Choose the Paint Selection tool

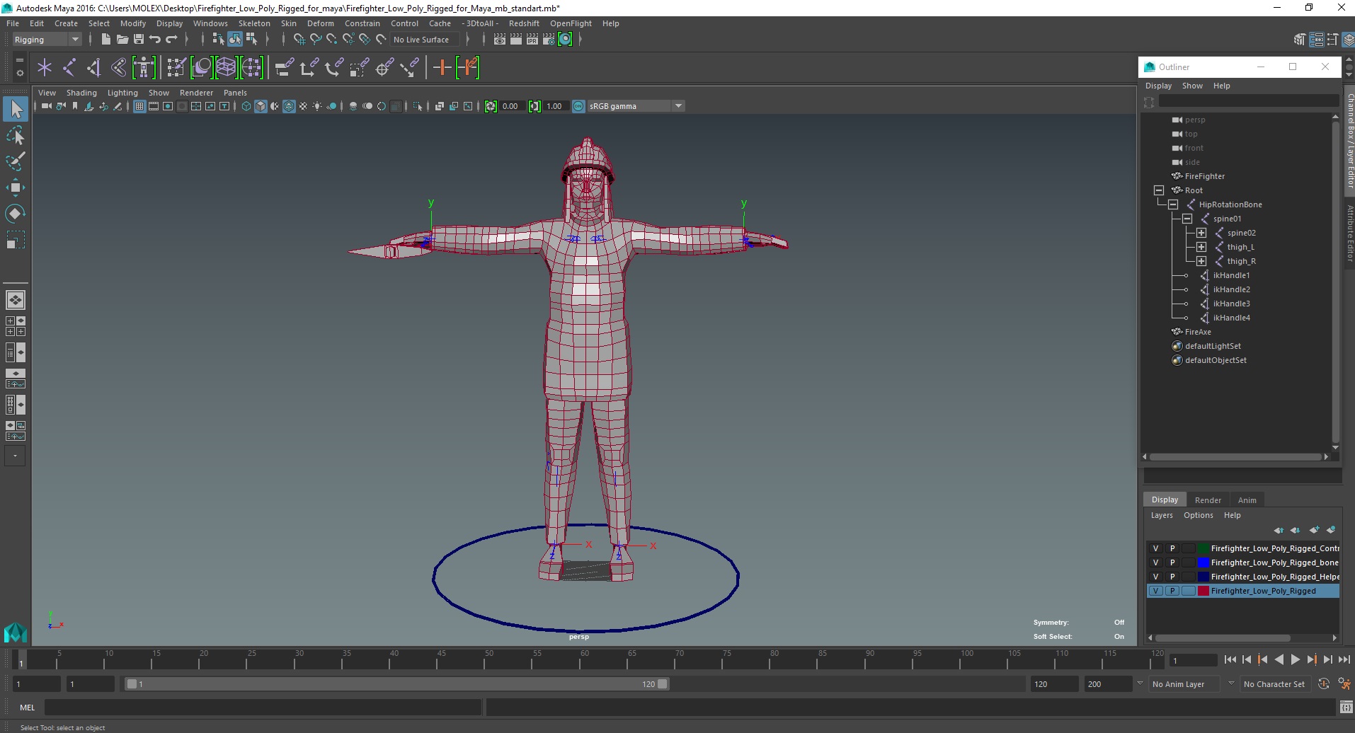pos(15,161)
